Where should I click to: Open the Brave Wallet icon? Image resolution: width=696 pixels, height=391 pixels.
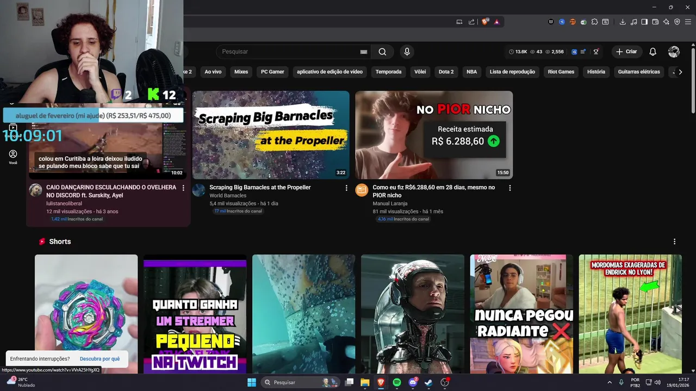(655, 22)
